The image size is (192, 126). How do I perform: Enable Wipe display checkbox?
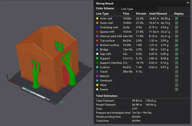[x=176, y=85]
